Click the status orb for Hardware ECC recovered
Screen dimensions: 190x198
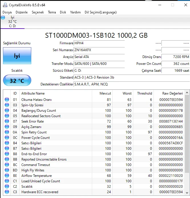tap(7, 192)
